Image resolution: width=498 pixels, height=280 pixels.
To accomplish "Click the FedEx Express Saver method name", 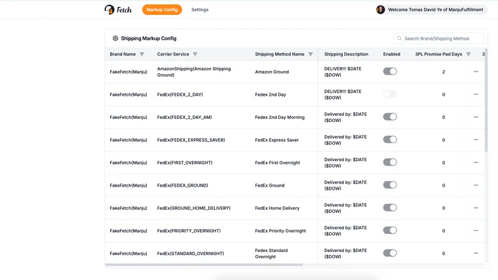I will point(276,140).
